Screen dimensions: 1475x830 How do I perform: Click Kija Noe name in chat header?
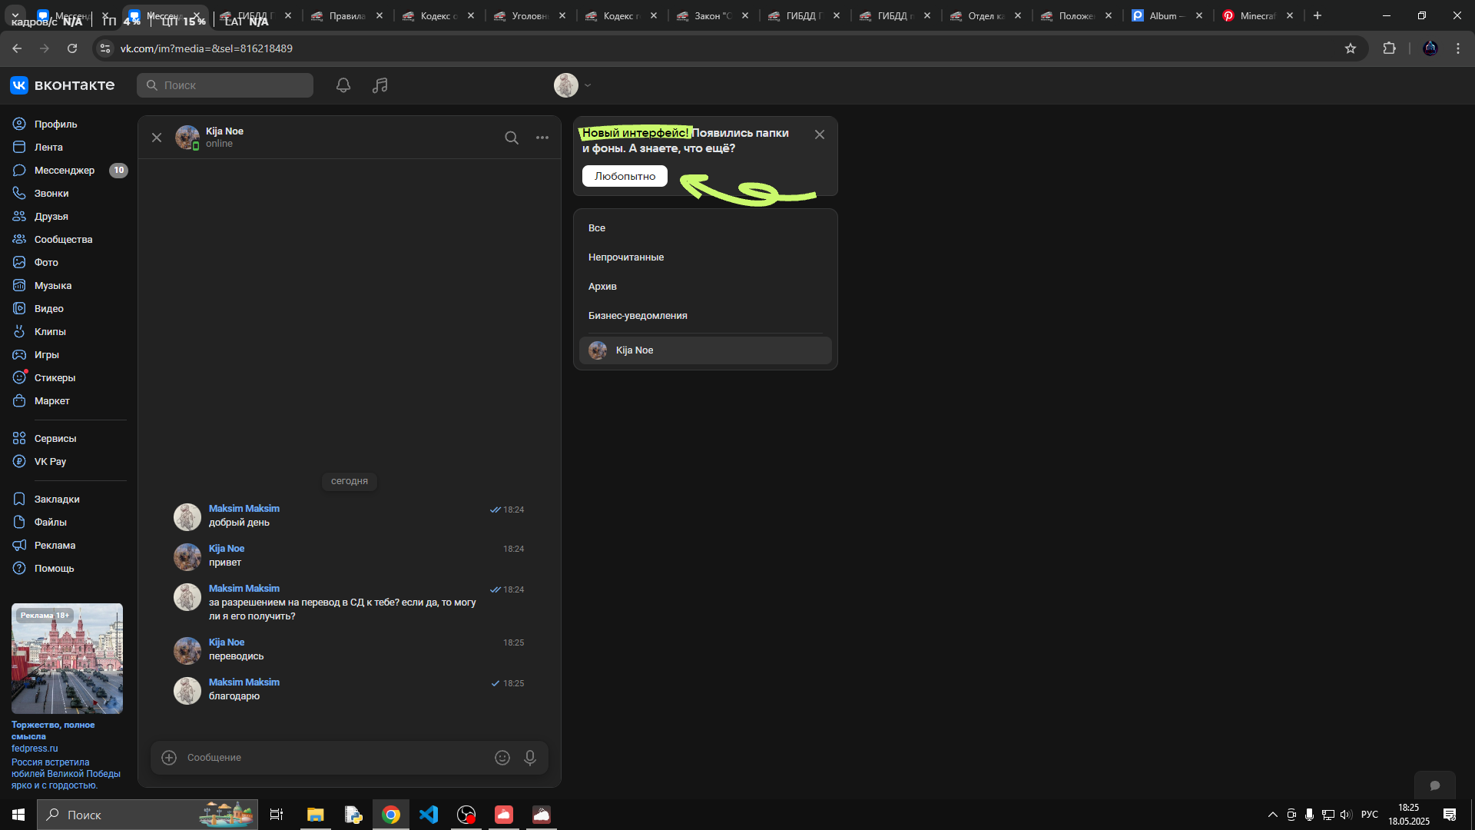click(x=224, y=131)
